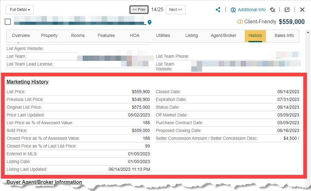Screen dimensions: 311x191
Task: Click the orange Client-Friendly rings icon
Action: click(239, 22)
